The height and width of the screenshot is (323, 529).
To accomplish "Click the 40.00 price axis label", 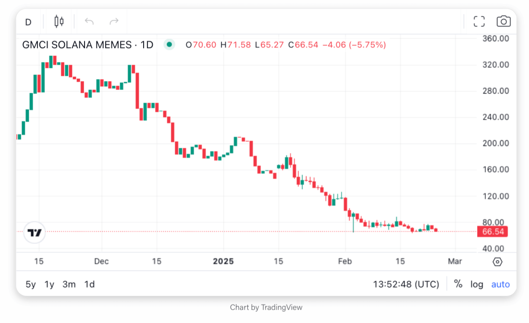I will [x=493, y=248].
